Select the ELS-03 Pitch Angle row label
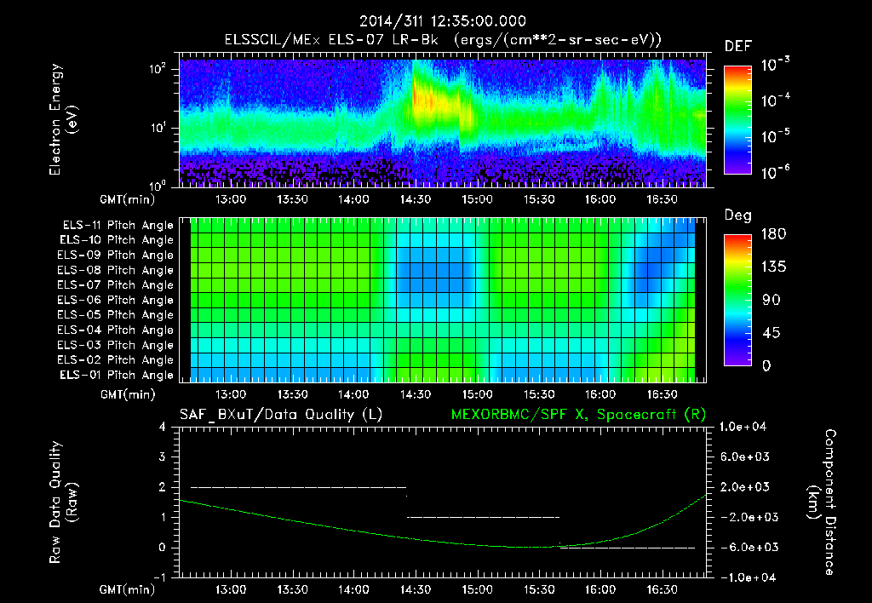872x603 pixels. pos(116,345)
